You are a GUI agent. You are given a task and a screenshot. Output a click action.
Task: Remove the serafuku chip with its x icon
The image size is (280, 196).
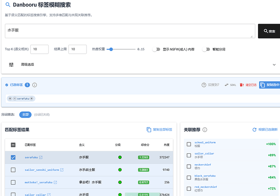click(x=10, y=98)
